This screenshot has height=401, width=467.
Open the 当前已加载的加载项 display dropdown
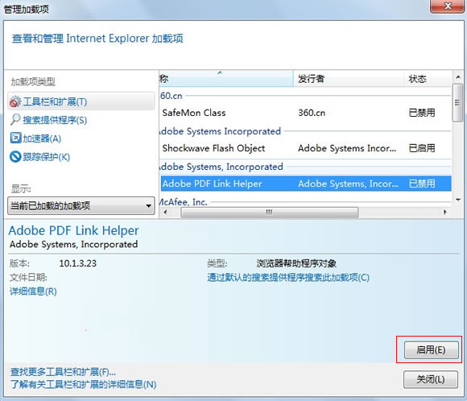point(81,205)
